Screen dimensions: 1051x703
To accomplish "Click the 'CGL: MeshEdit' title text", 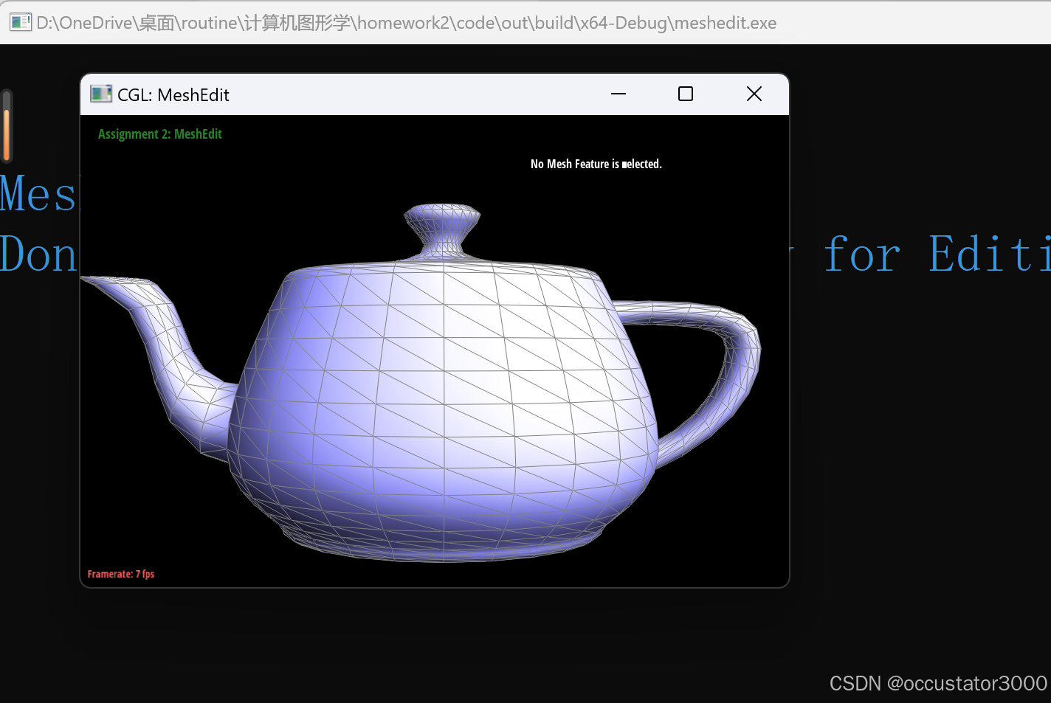I will (173, 95).
